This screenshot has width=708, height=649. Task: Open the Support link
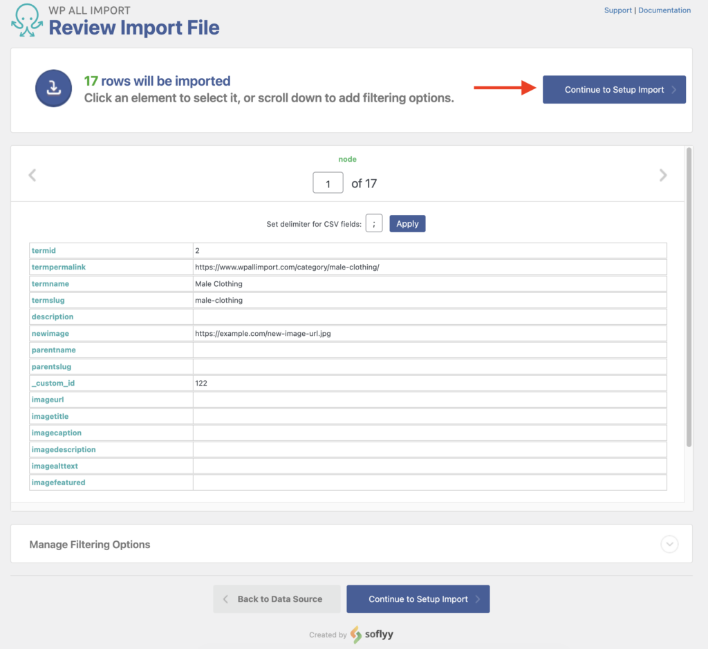pos(617,10)
